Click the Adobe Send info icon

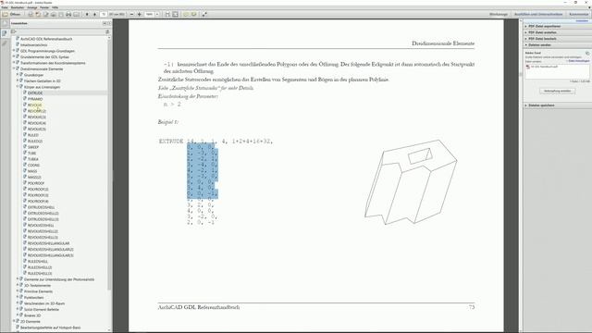click(x=587, y=54)
